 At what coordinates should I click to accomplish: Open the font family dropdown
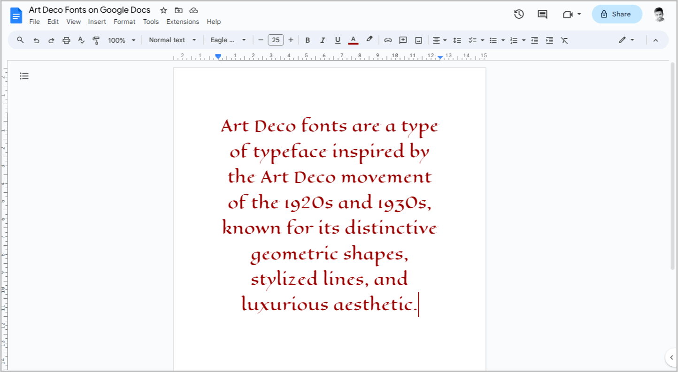[228, 40]
